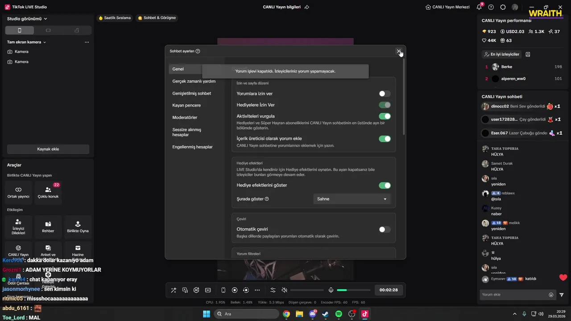571x321 pixels.
Task: Click the notebook icon beside En iyi izleyiciler
Action: click(x=528, y=54)
